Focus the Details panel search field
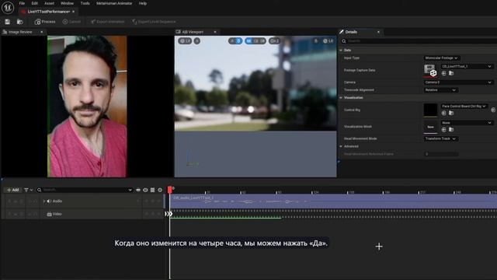This screenshot has height=280, width=497. [x=419, y=41]
